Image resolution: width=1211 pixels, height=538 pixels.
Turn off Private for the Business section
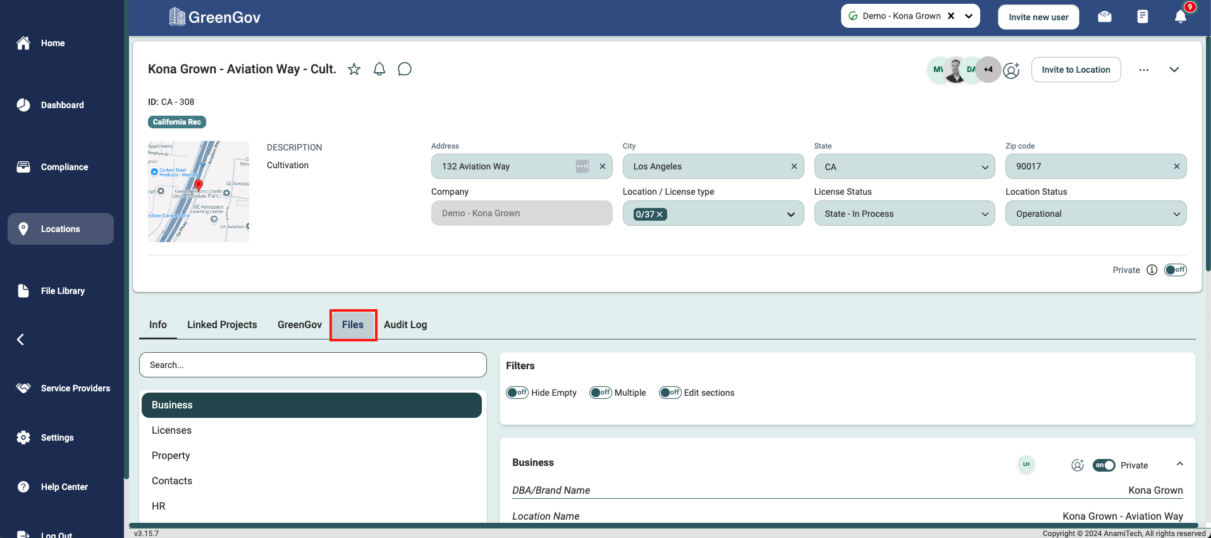pos(1104,465)
